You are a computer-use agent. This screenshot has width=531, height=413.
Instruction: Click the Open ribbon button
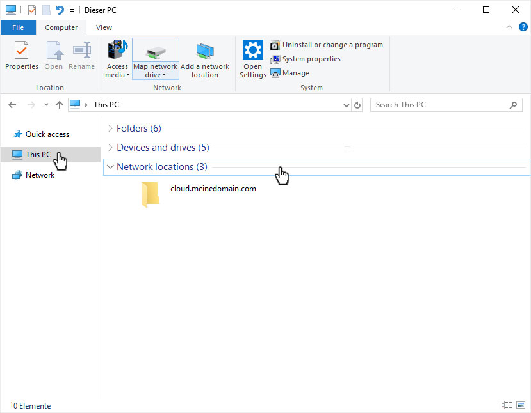pyautogui.click(x=54, y=56)
